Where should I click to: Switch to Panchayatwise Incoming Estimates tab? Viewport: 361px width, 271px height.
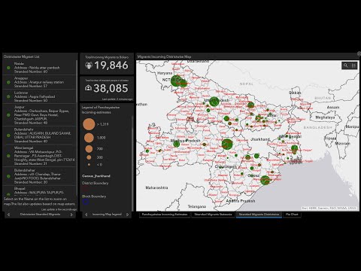(x=165, y=215)
